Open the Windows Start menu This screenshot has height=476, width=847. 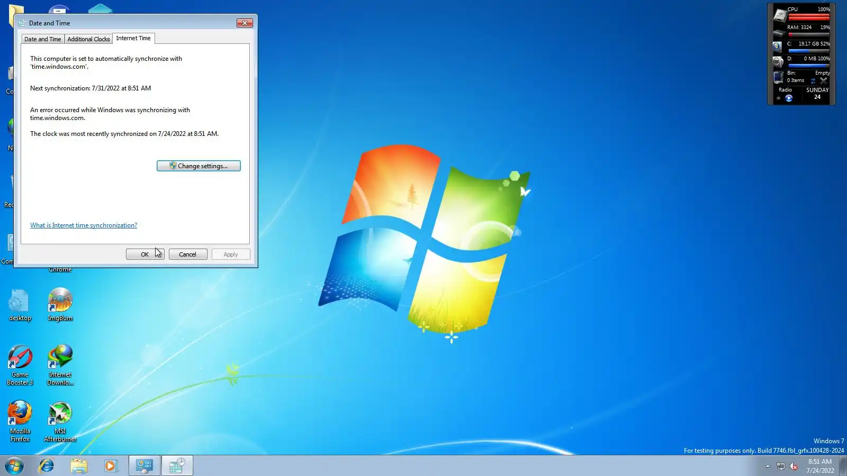point(14,466)
